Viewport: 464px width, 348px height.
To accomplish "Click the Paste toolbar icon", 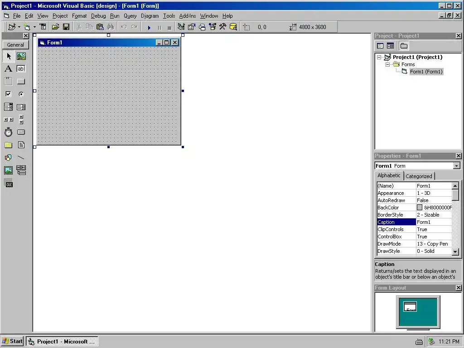I will click(100, 27).
